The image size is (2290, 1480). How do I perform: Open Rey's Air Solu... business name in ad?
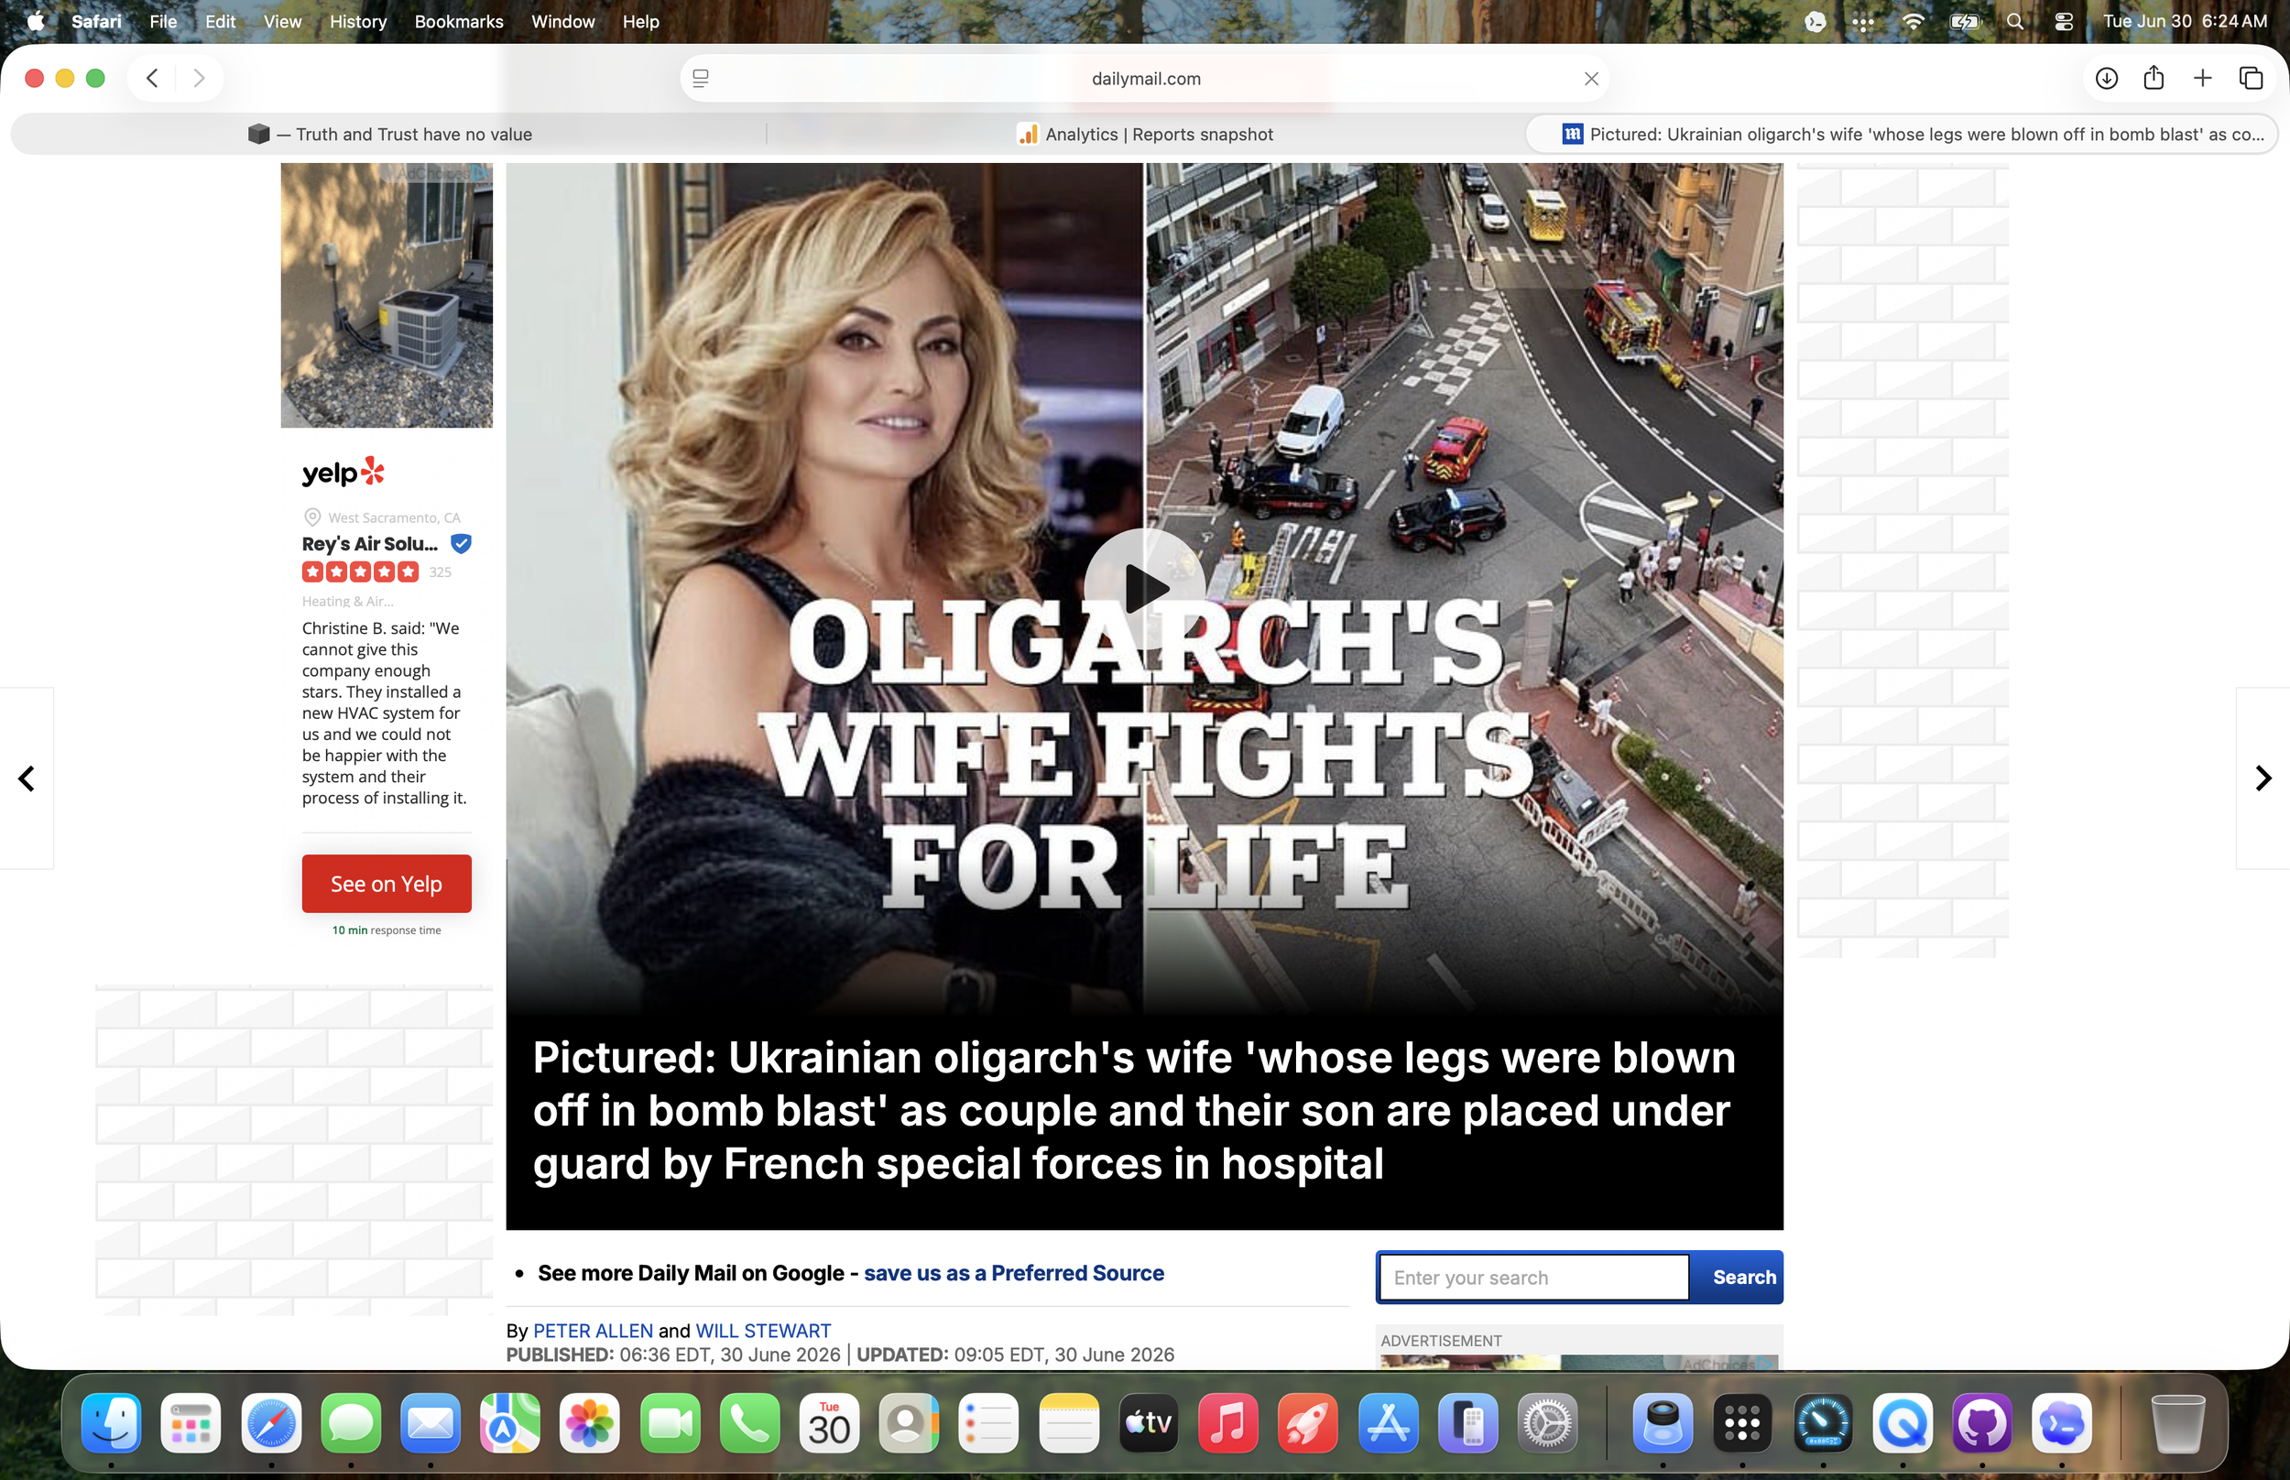pos(370,544)
